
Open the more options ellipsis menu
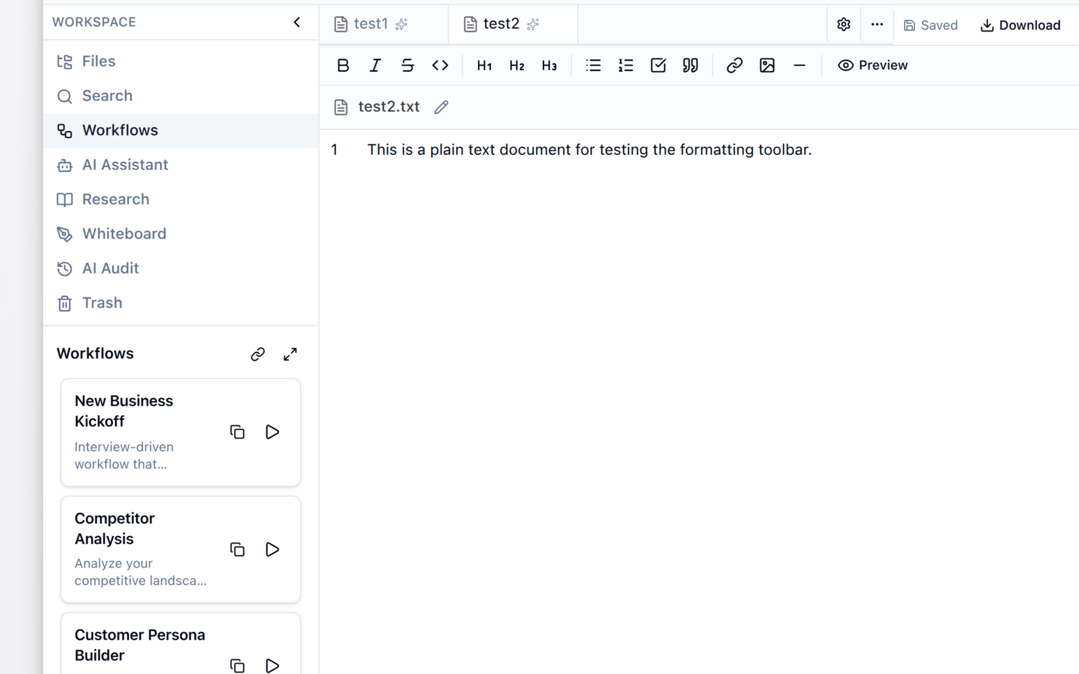tap(877, 25)
